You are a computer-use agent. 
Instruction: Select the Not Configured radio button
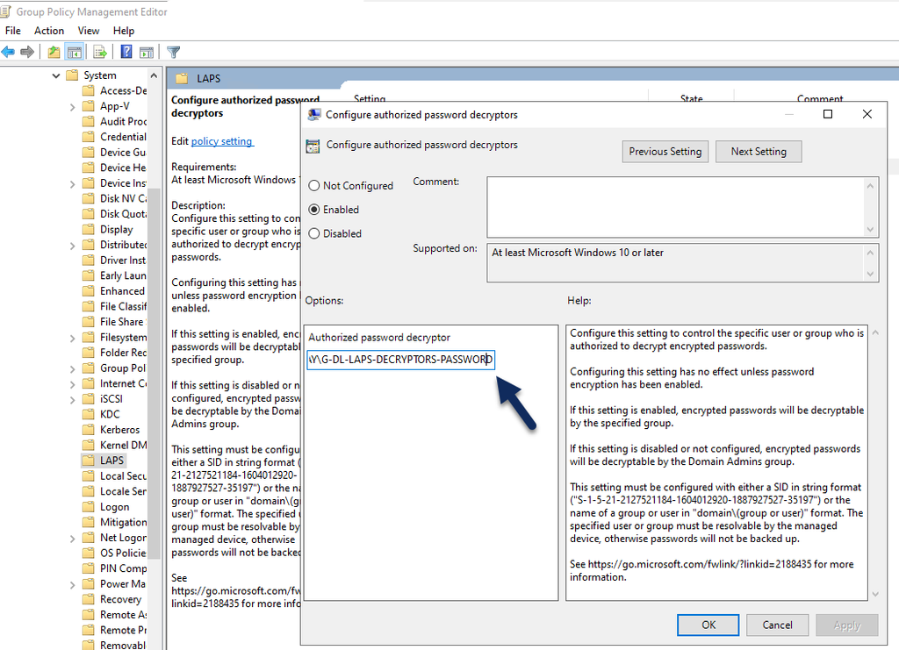pyautogui.click(x=314, y=186)
